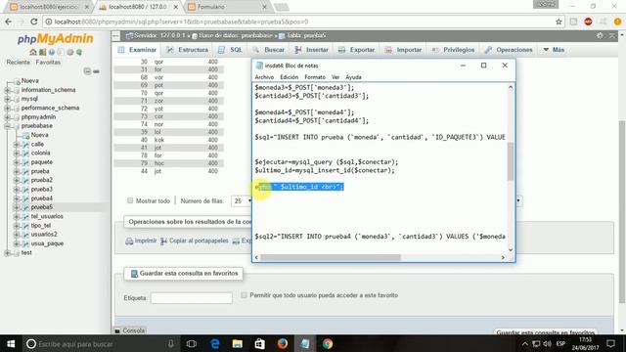Expand information_schema database node
The width and height of the screenshot is (626, 352).
(x=7, y=90)
